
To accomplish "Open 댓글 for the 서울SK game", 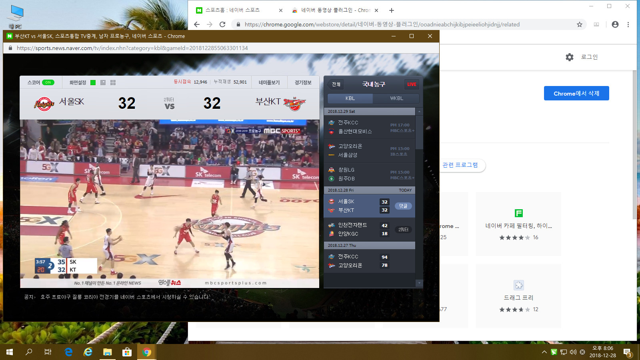I will pyautogui.click(x=403, y=206).
